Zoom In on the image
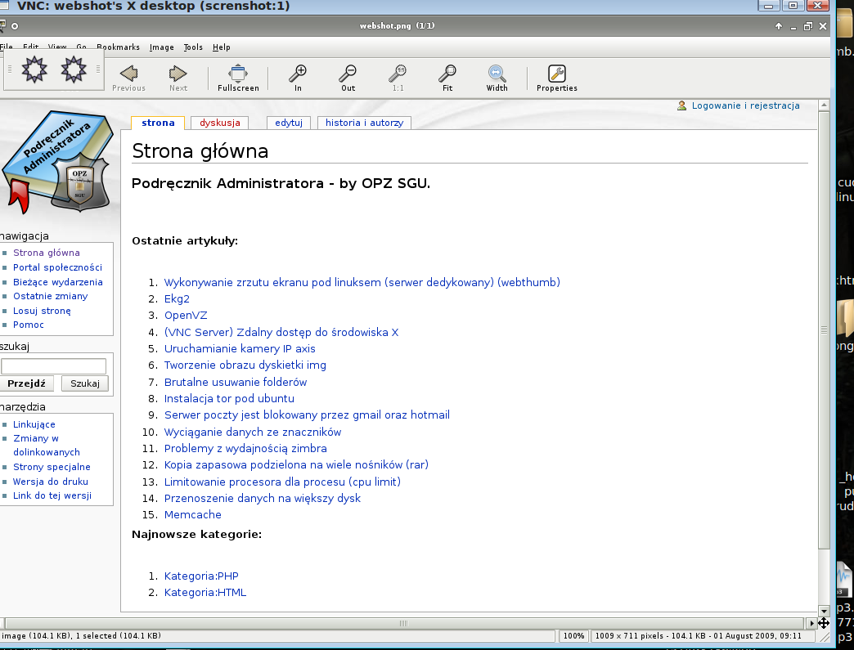854x650 pixels. pos(298,78)
